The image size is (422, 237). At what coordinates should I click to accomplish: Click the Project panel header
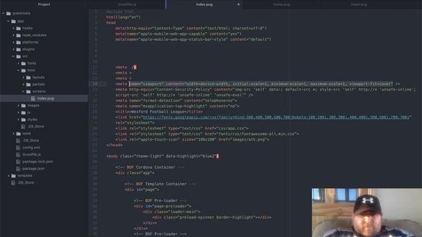(44, 5)
